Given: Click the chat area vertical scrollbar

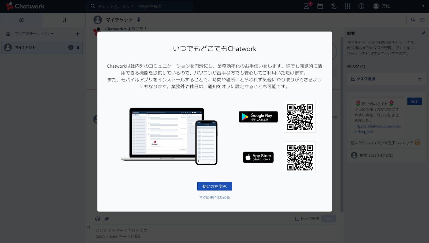Looking at the screenshot, I should tap(342, 124).
